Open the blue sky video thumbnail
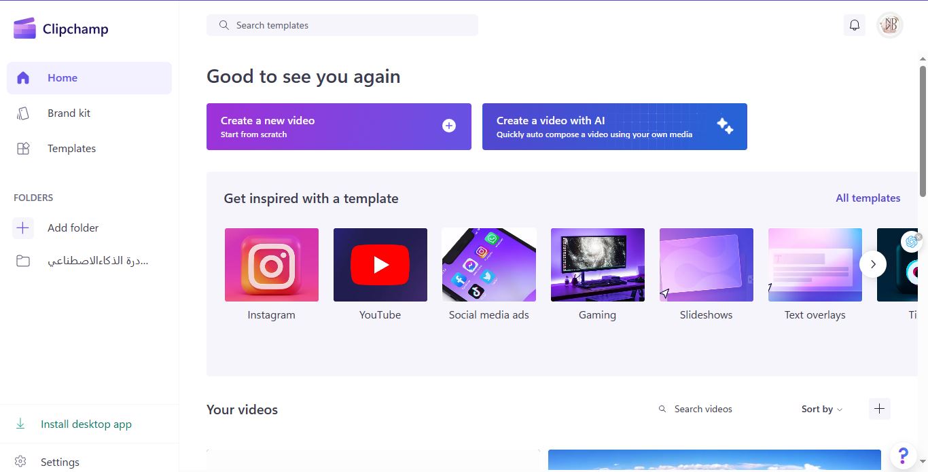This screenshot has height=472, width=928. [715, 460]
